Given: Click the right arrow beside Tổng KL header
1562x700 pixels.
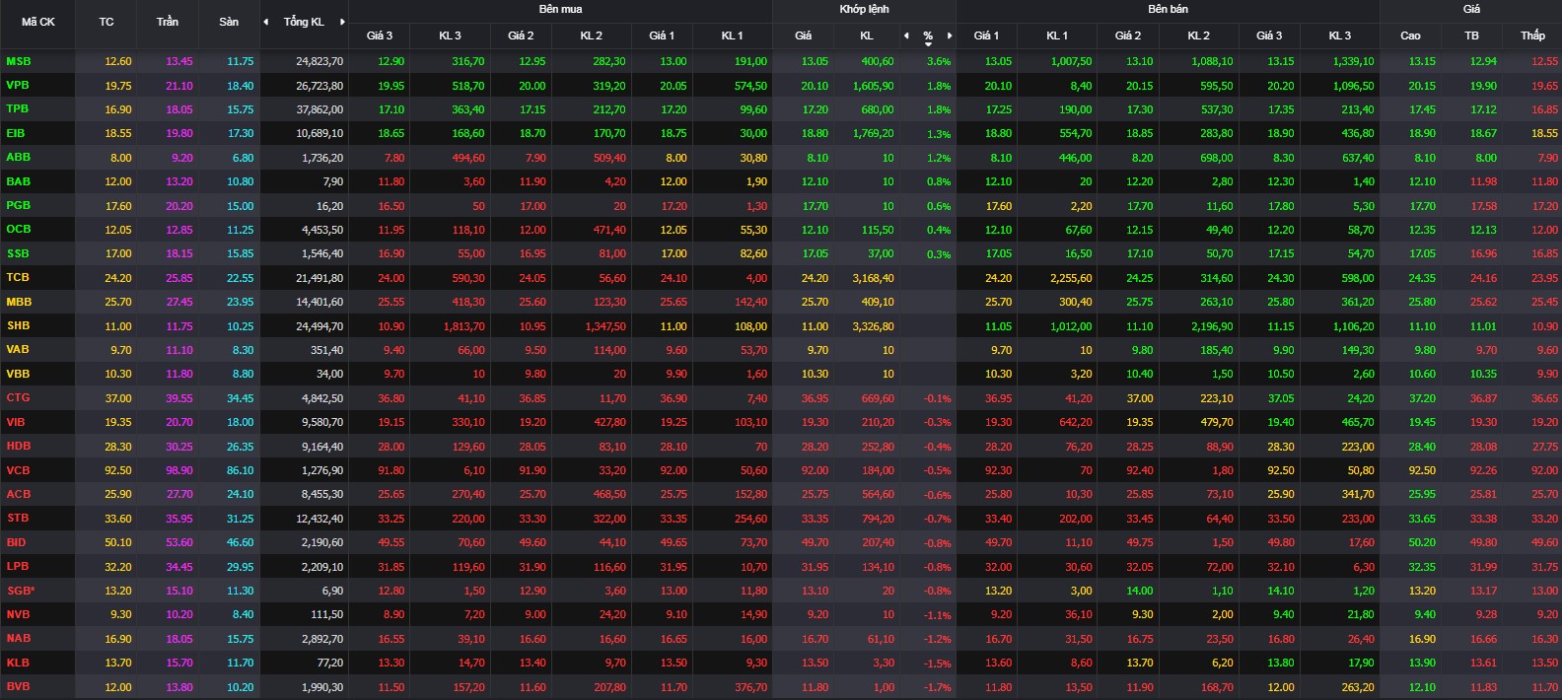Looking at the screenshot, I should [x=342, y=22].
